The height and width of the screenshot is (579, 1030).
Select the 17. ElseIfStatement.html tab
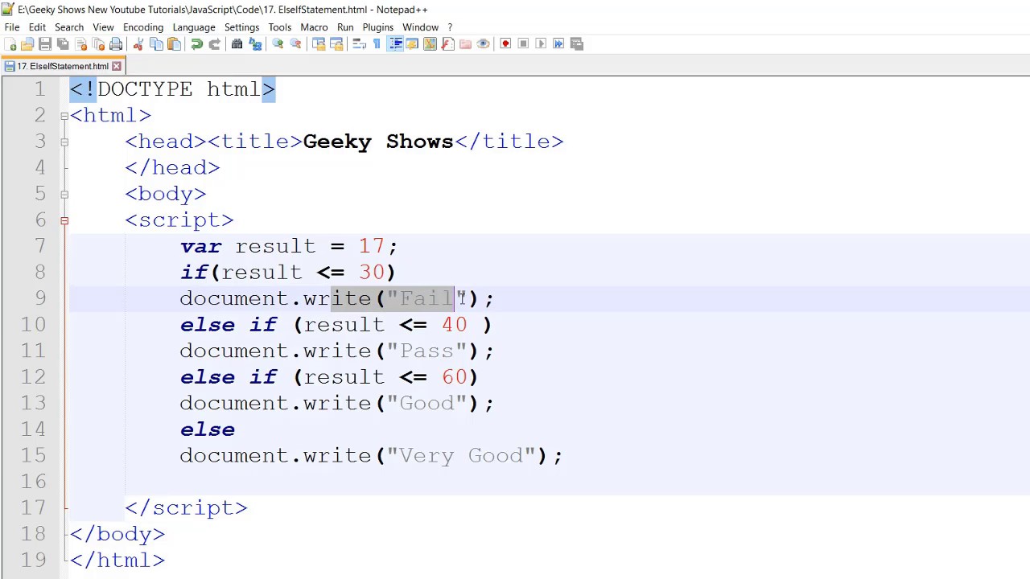point(62,66)
